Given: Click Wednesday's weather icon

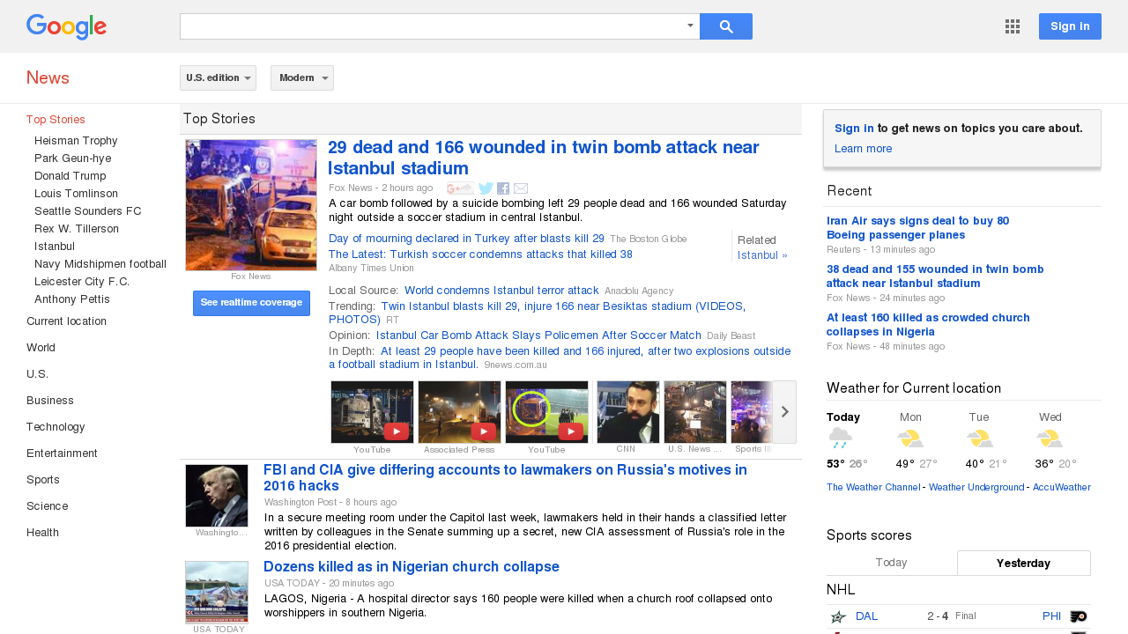Looking at the screenshot, I should click(x=1049, y=439).
